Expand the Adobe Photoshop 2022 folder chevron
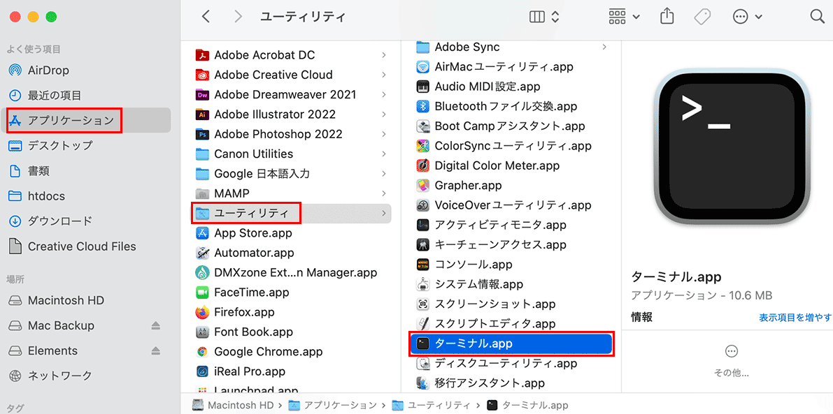 (x=385, y=133)
